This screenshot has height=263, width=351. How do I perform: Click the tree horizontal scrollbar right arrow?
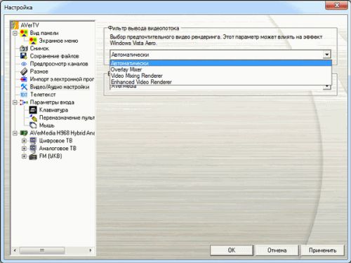[91, 250]
